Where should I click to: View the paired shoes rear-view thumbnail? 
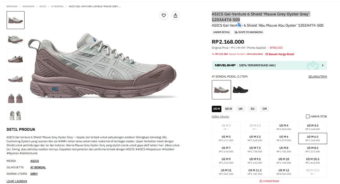(x=15, y=98)
